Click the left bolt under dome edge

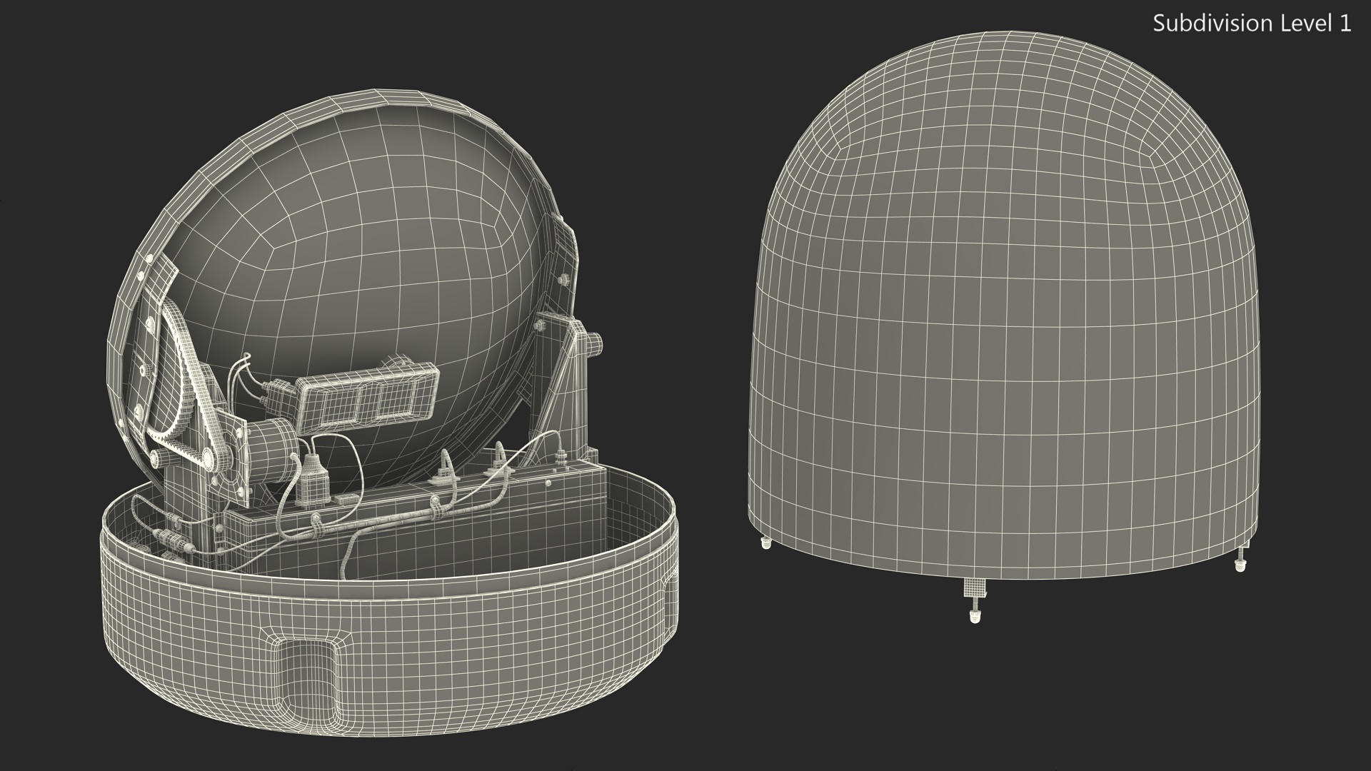(x=767, y=543)
